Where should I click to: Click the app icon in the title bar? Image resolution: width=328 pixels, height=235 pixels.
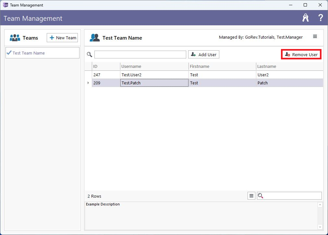click(x=6, y=5)
